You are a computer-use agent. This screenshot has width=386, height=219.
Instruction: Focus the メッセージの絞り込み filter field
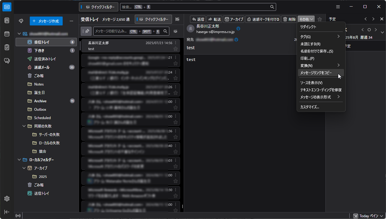pyautogui.click(x=131, y=31)
